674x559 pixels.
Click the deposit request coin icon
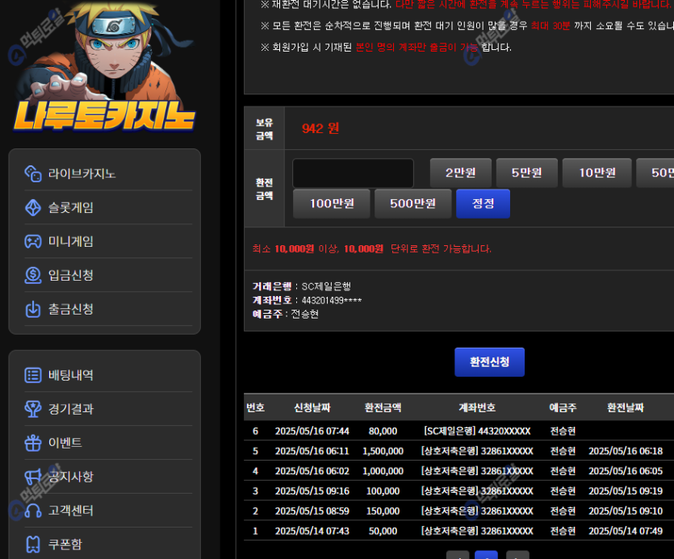[x=33, y=275]
